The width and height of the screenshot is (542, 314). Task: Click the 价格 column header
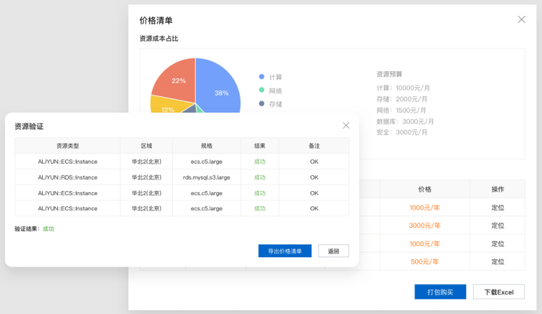tap(425, 189)
